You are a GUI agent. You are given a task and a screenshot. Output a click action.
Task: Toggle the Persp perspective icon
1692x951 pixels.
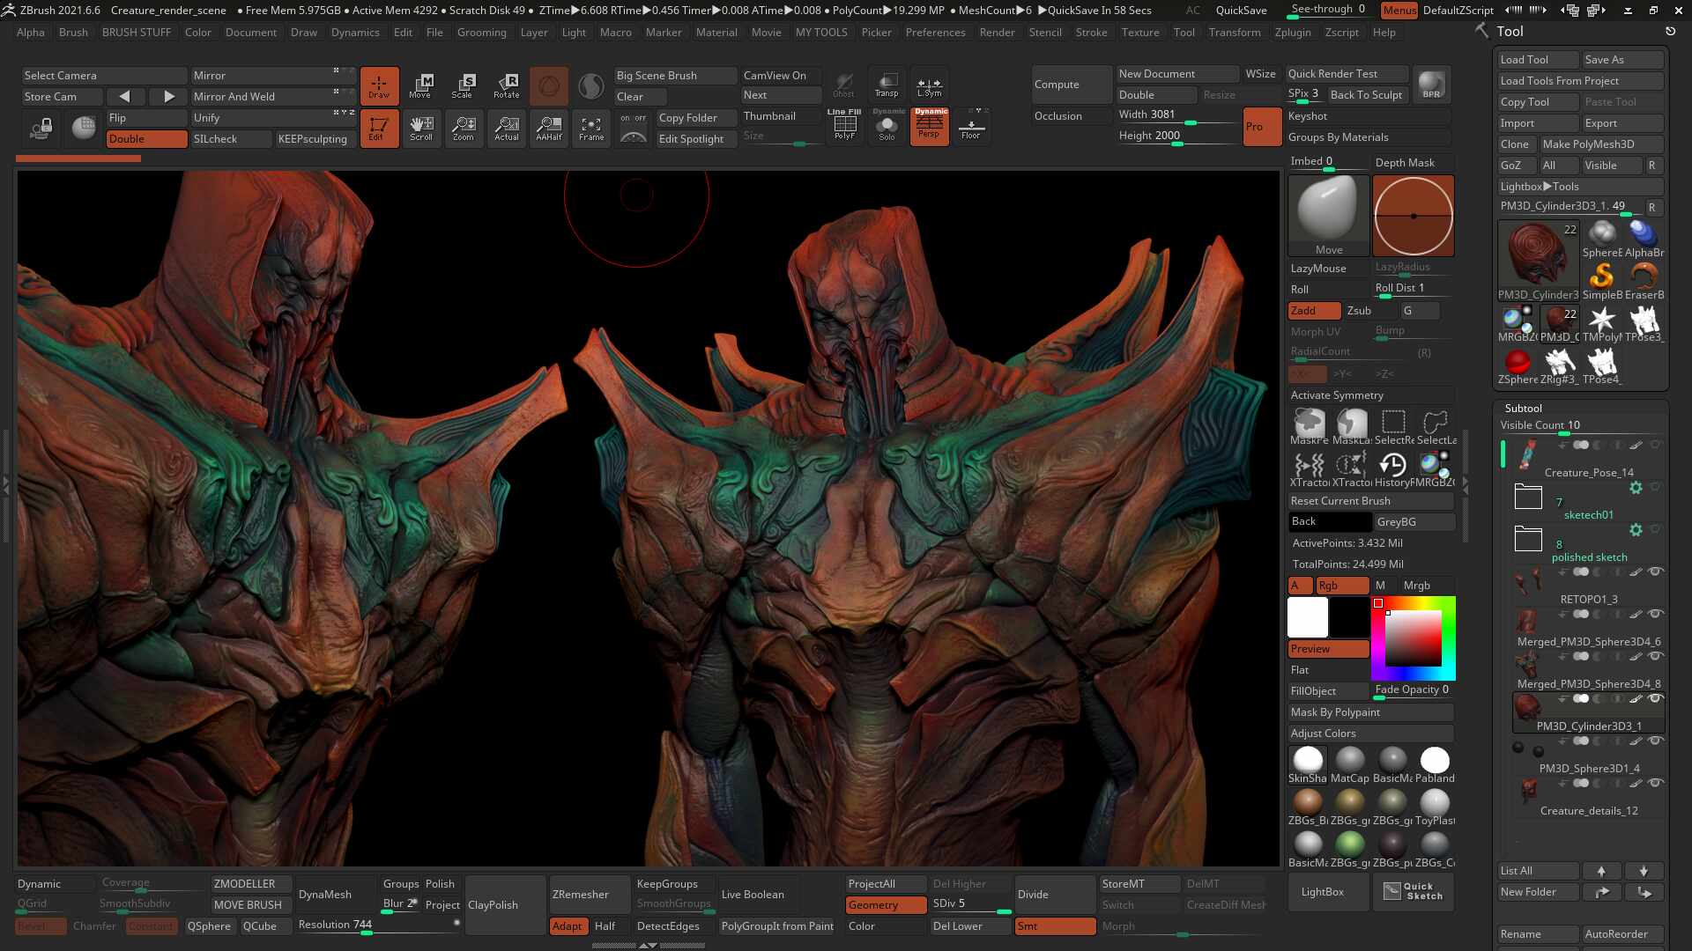[929, 127]
